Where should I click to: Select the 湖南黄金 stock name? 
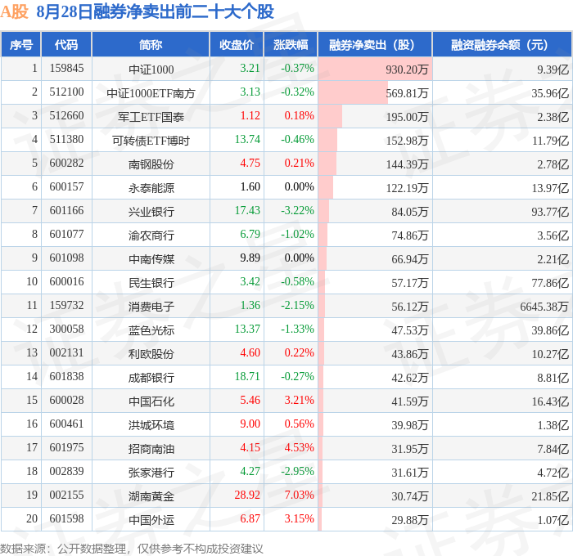click(151, 496)
